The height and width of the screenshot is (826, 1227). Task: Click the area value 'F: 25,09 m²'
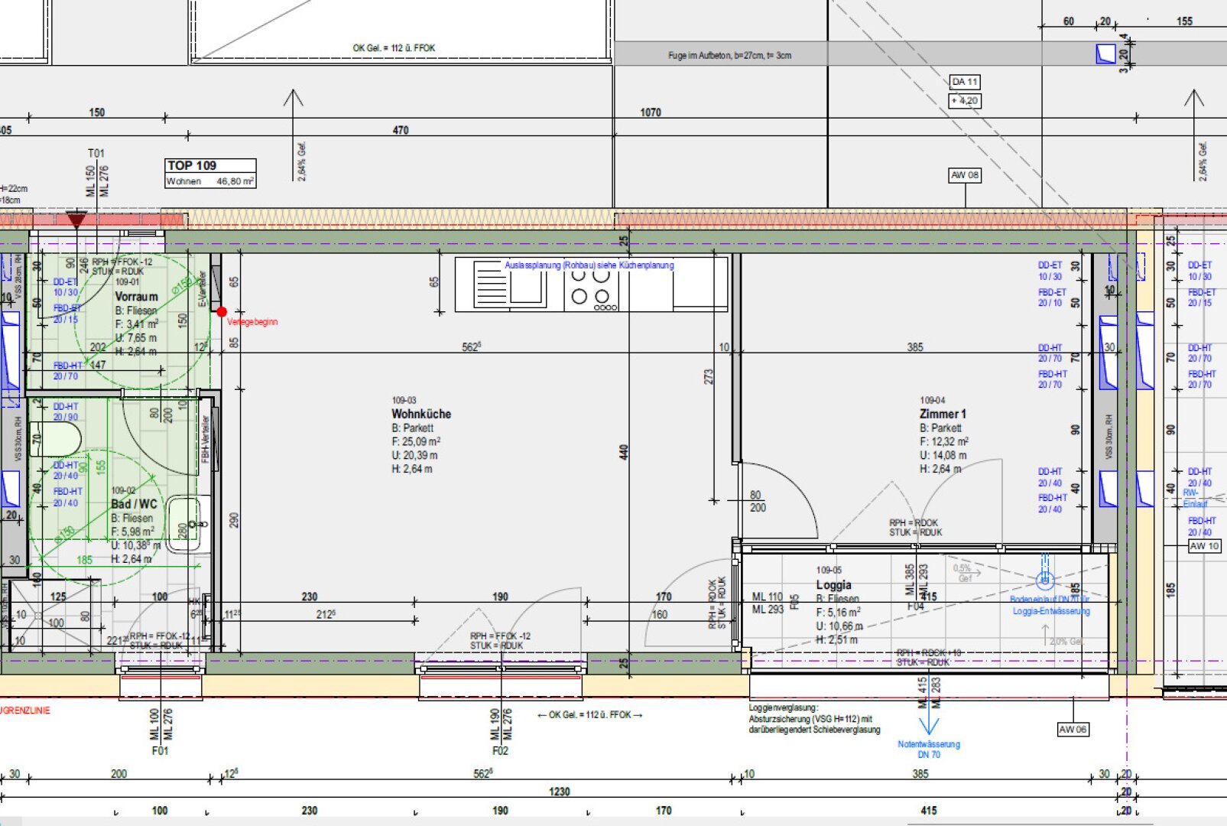[416, 441]
